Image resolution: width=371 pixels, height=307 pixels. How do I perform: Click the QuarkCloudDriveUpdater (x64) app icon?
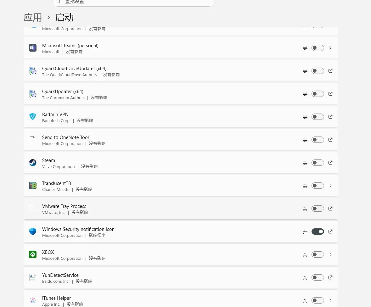pos(33,71)
